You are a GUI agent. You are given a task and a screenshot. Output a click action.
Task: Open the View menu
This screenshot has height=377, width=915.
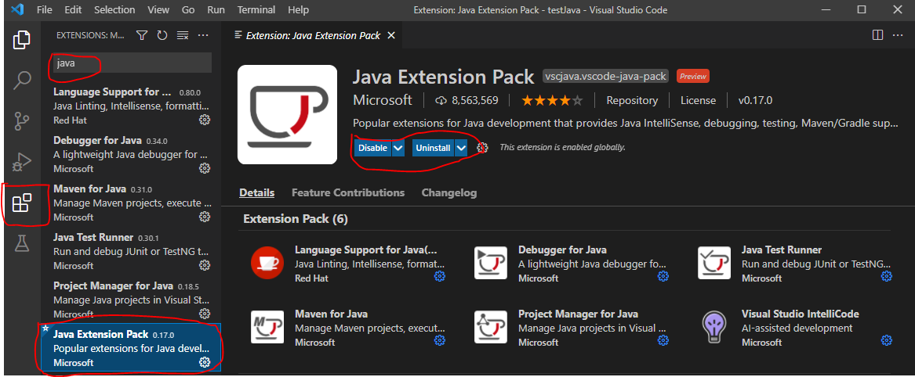(x=158, y=10)
